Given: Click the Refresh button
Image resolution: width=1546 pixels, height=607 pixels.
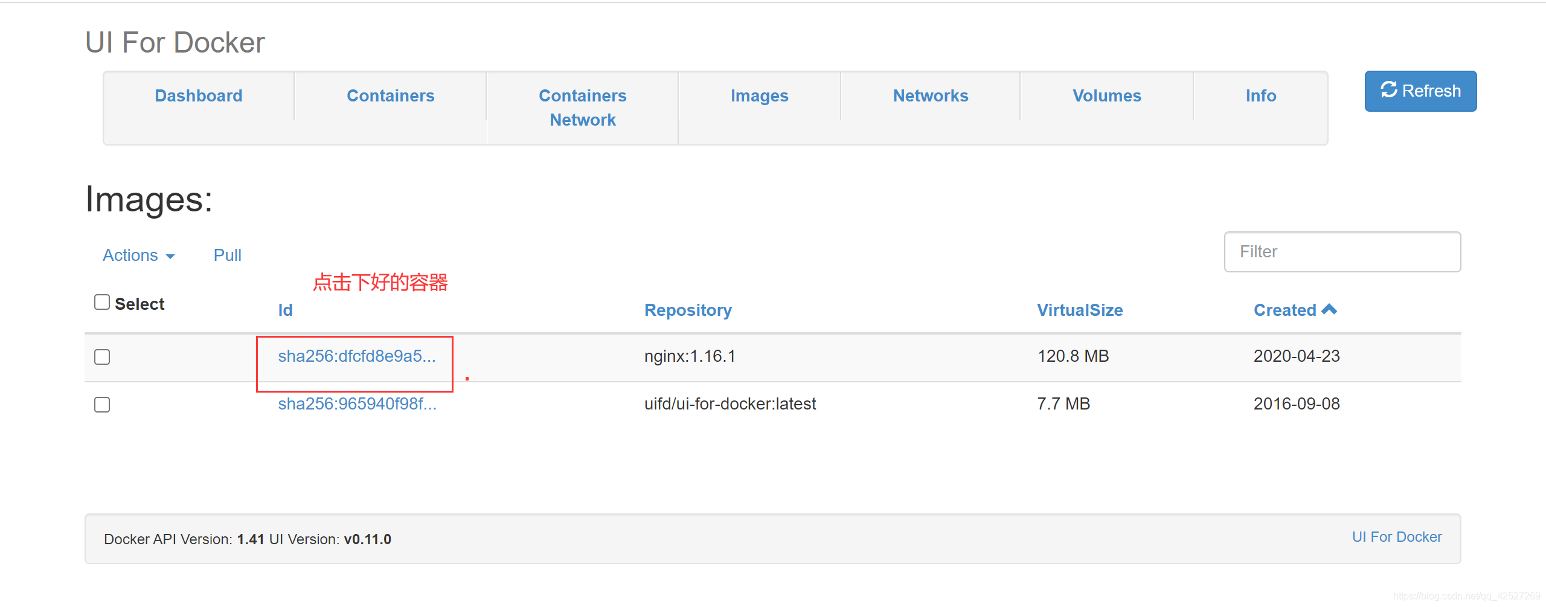Looking at the screenshot, I should pos(1420,91).
